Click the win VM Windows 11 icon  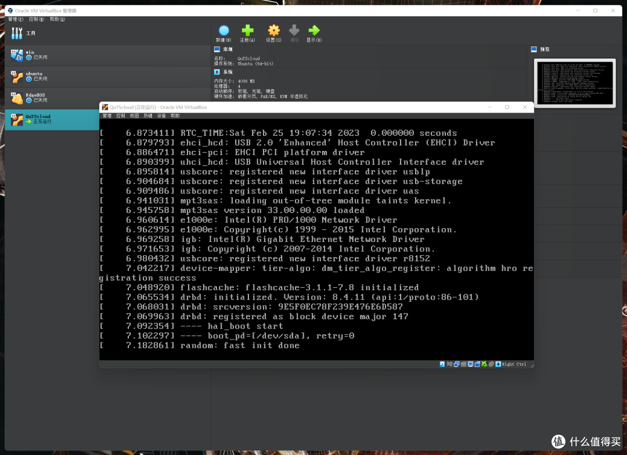(17, 55)
